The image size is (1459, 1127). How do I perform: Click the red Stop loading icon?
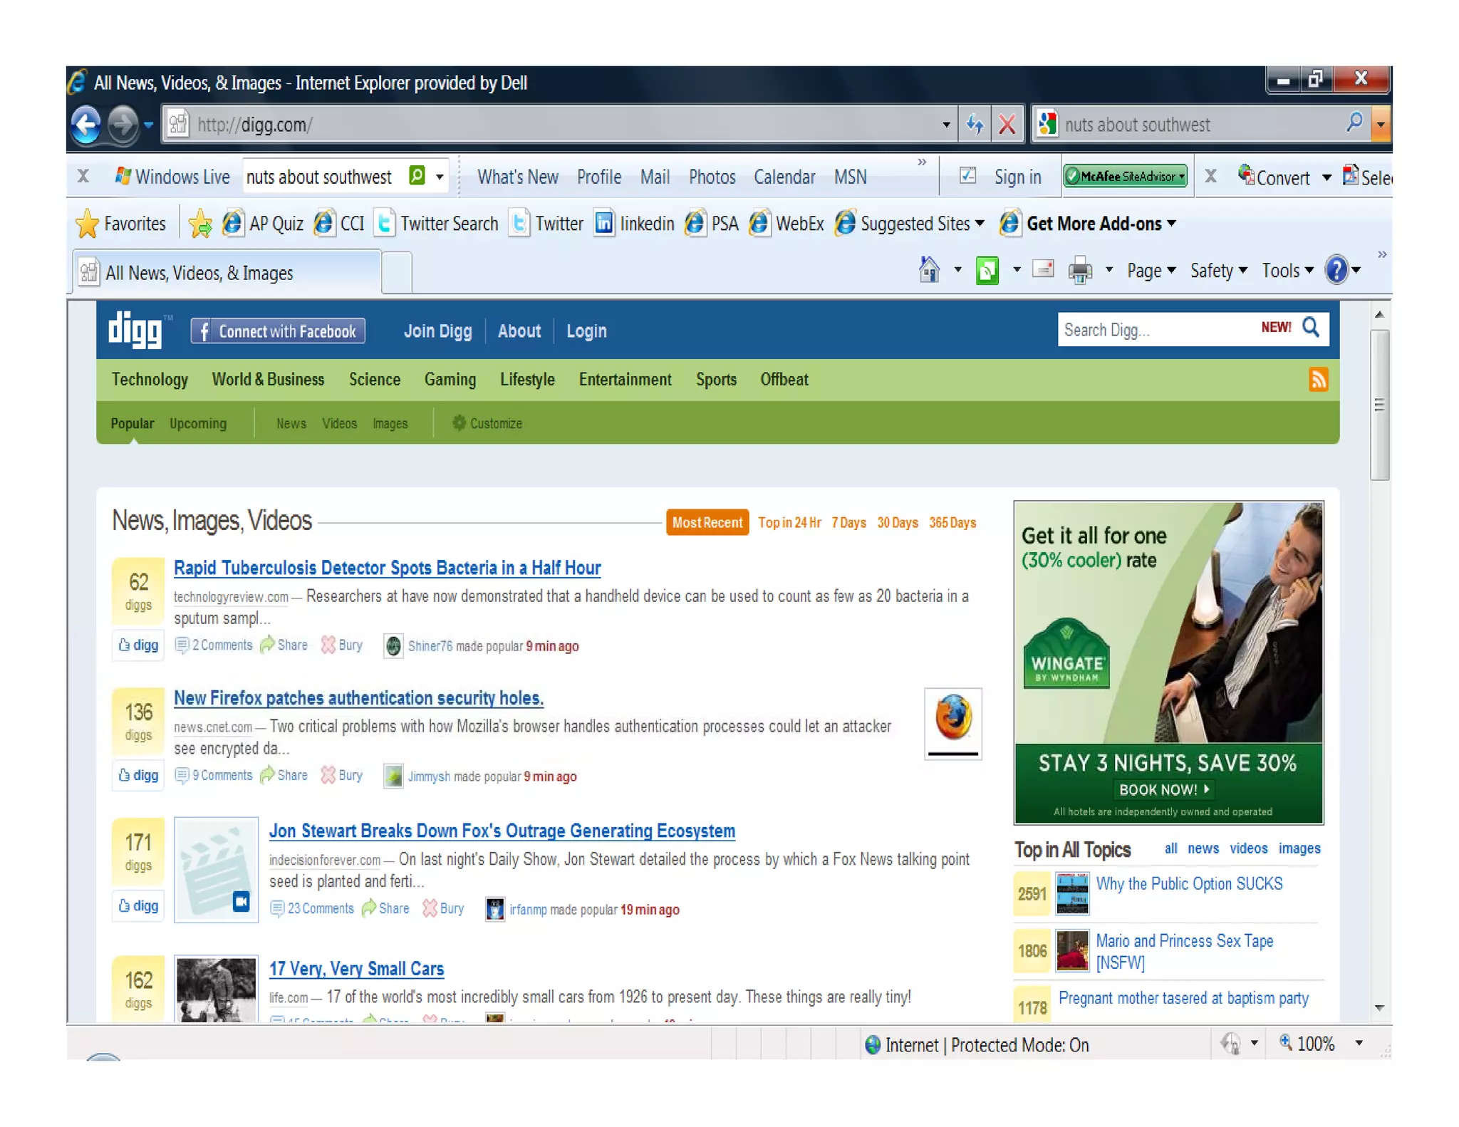click(x=1007, y=125)
